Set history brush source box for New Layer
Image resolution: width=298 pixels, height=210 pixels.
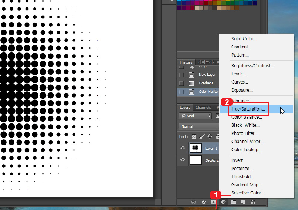[182, 75]
